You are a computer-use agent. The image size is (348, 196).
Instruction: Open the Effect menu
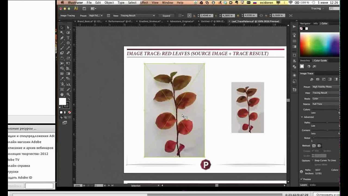tap(144, 3)
